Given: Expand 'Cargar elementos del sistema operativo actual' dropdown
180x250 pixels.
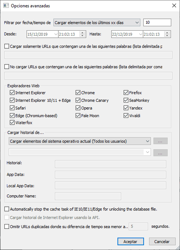Looking at the screenshot, I should click(x=80, y=141).
